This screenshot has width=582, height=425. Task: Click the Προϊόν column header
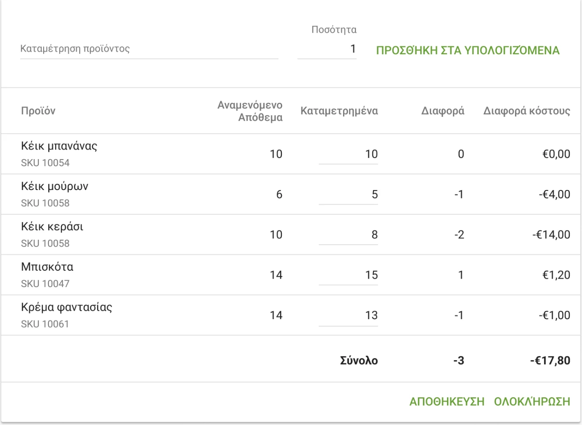point(38,111)
